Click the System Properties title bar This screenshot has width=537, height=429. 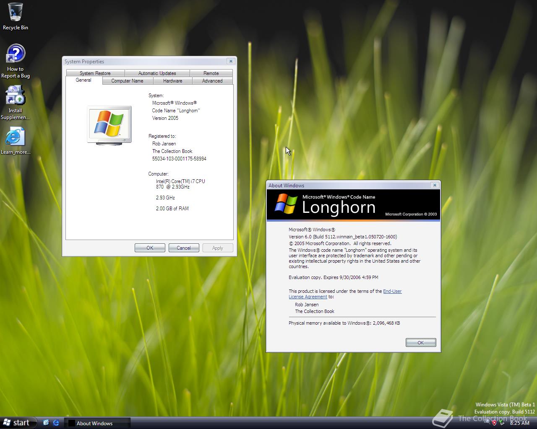click(145, 61)
